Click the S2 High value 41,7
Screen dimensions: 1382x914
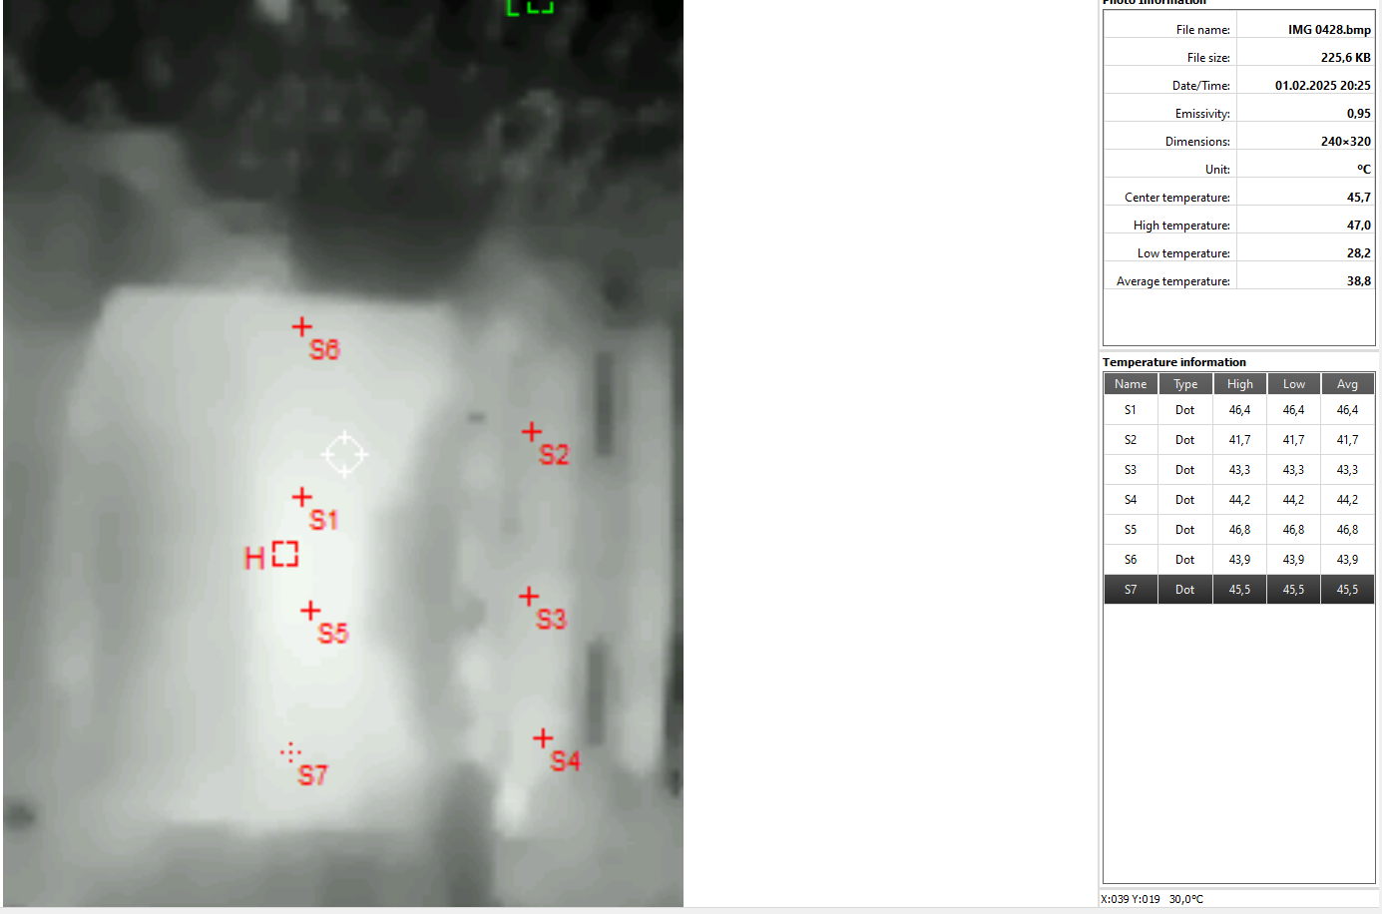pyautogui.click(x=1239, y=440)
